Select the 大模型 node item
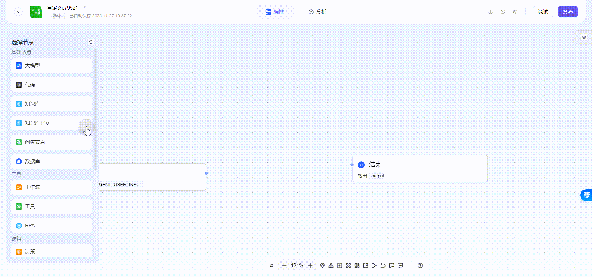The image size is (592, 277). coord(52,66)
